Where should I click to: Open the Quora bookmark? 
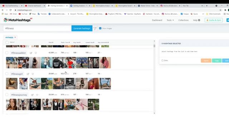pos(194,14)
